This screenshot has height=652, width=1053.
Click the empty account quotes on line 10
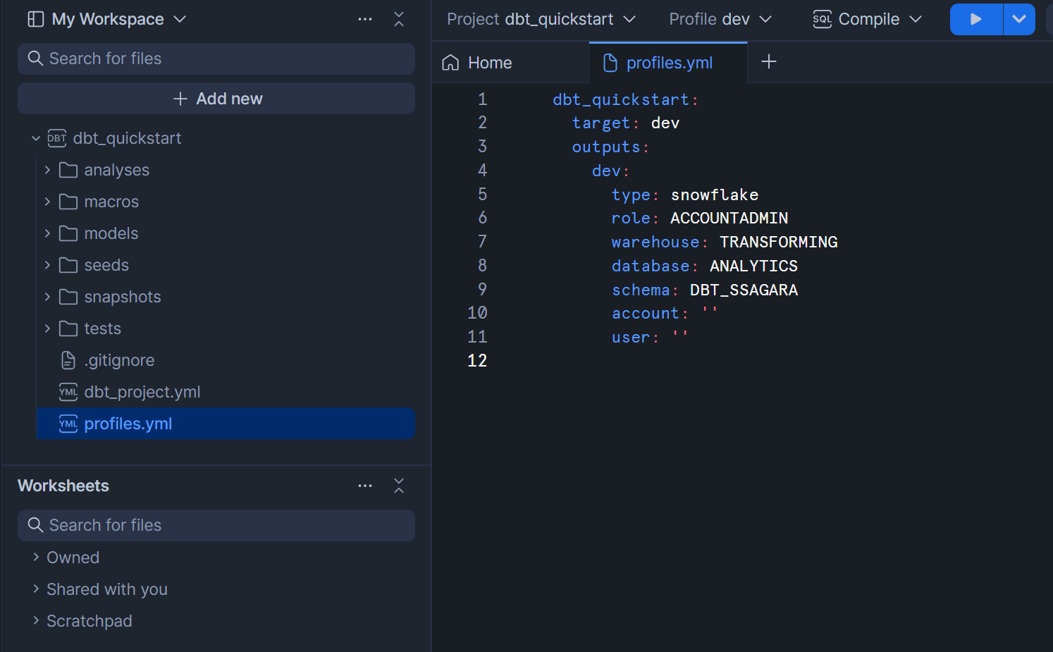710,312
